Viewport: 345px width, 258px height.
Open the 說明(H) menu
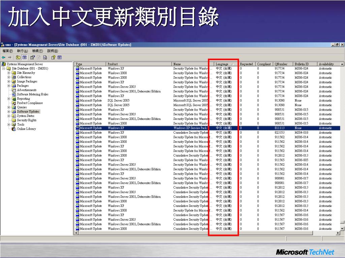point(53,51)
